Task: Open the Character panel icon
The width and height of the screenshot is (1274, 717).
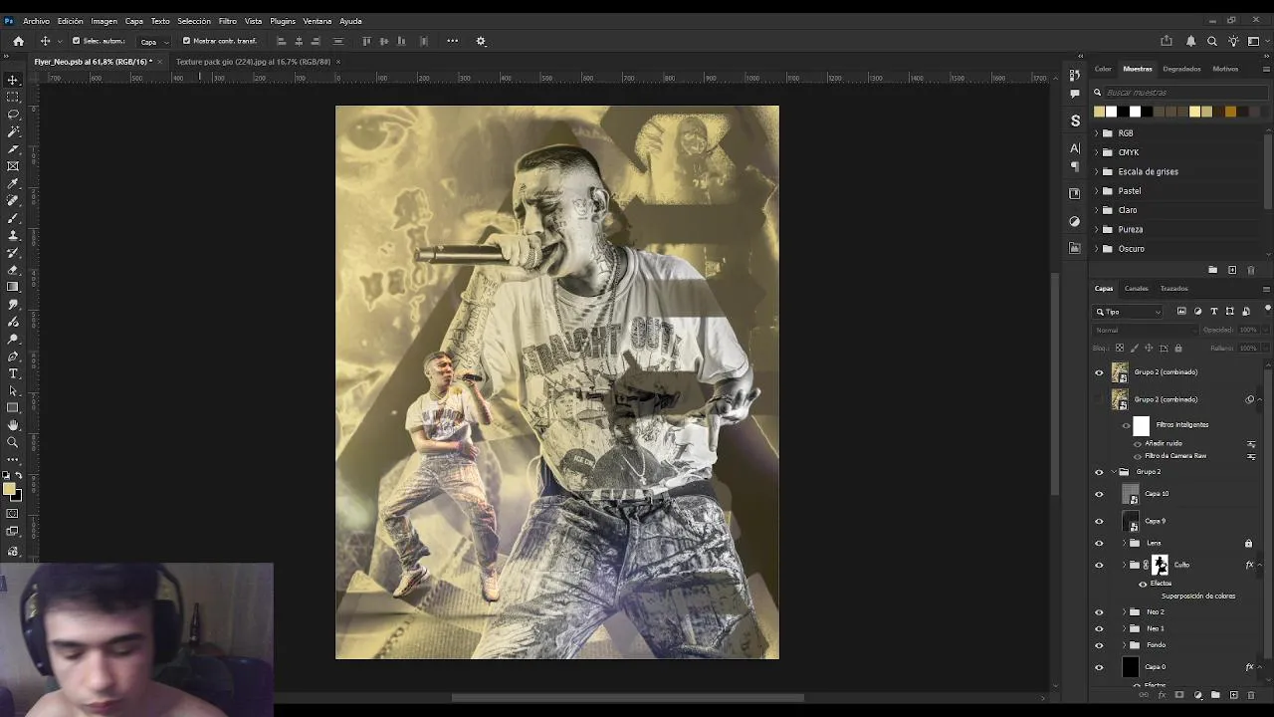Action: (1075, 147)
